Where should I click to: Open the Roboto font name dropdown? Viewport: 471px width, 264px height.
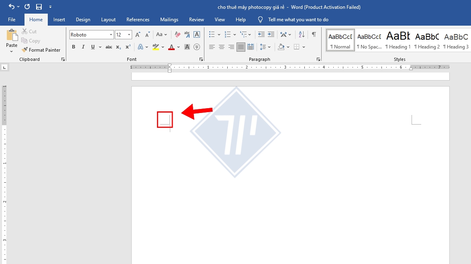coord(111,35)
